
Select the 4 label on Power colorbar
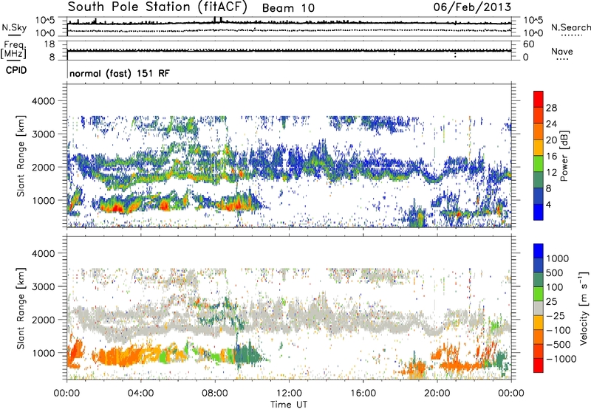[x=548, y=205]
